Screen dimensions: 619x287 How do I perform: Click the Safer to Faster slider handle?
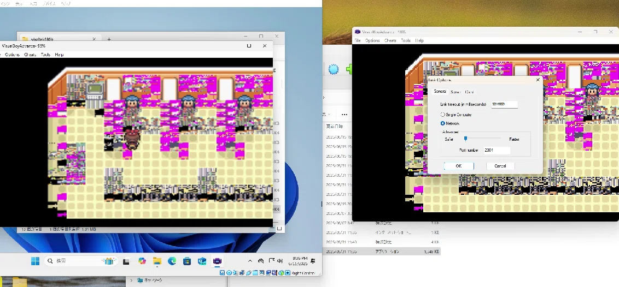[x=465, y=139]
